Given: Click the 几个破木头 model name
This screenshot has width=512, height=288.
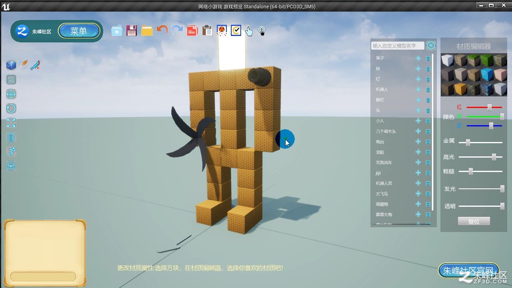Looking at the screenshot, I should 386,131.
